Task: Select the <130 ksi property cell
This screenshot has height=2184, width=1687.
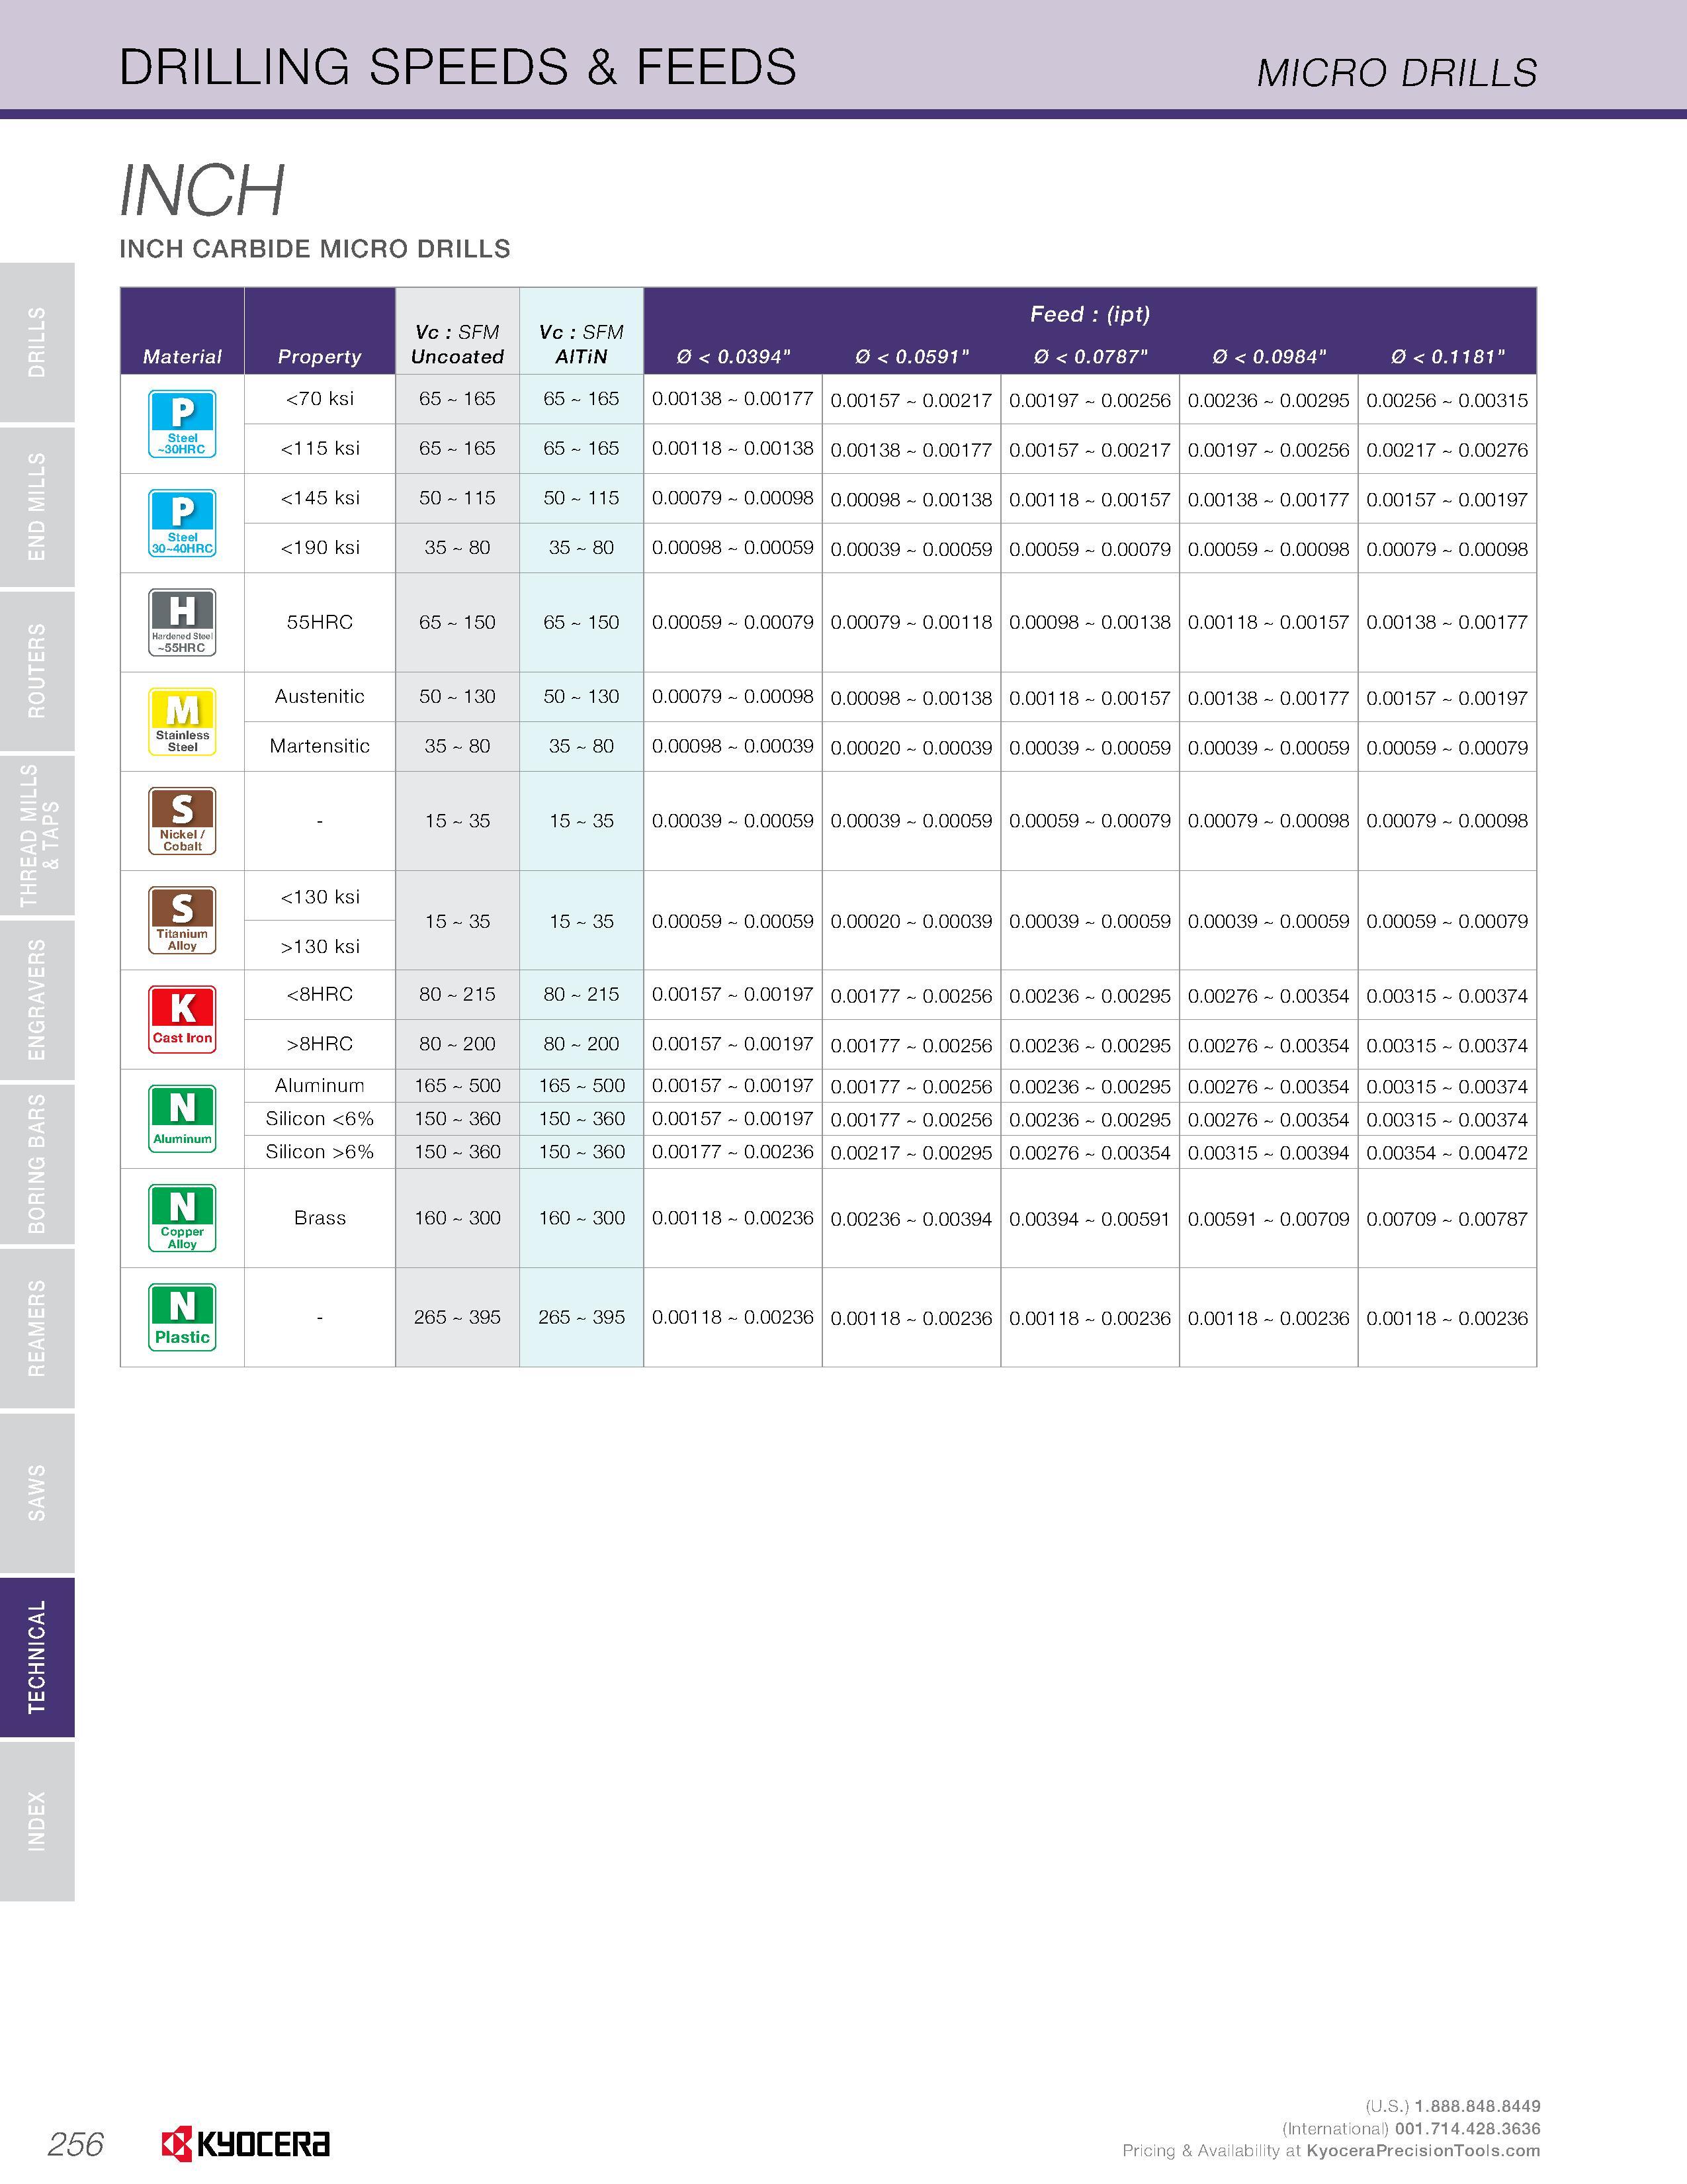Action: pyautogui.click(x=320, y=896)
